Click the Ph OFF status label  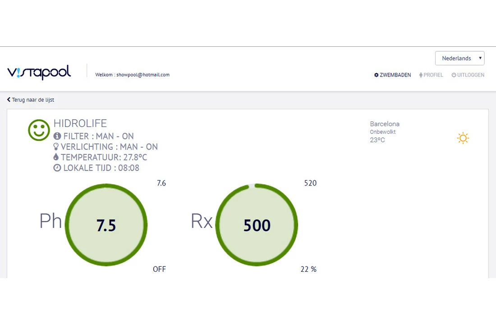pos(159,269)
